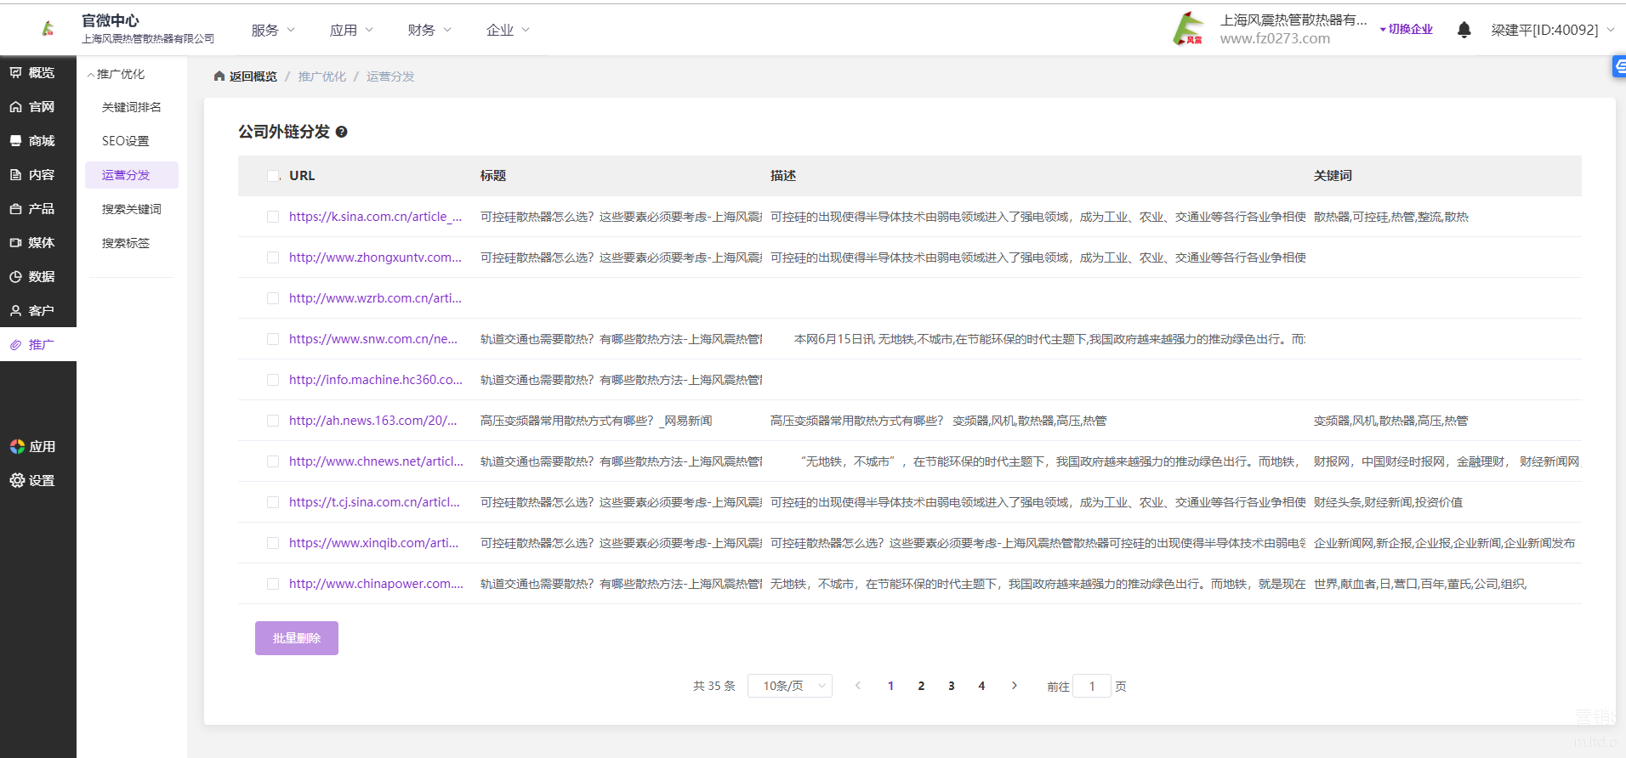Go to next page with right arrow
Viewport: 1626px width, 758px height.
(1014, 686)
